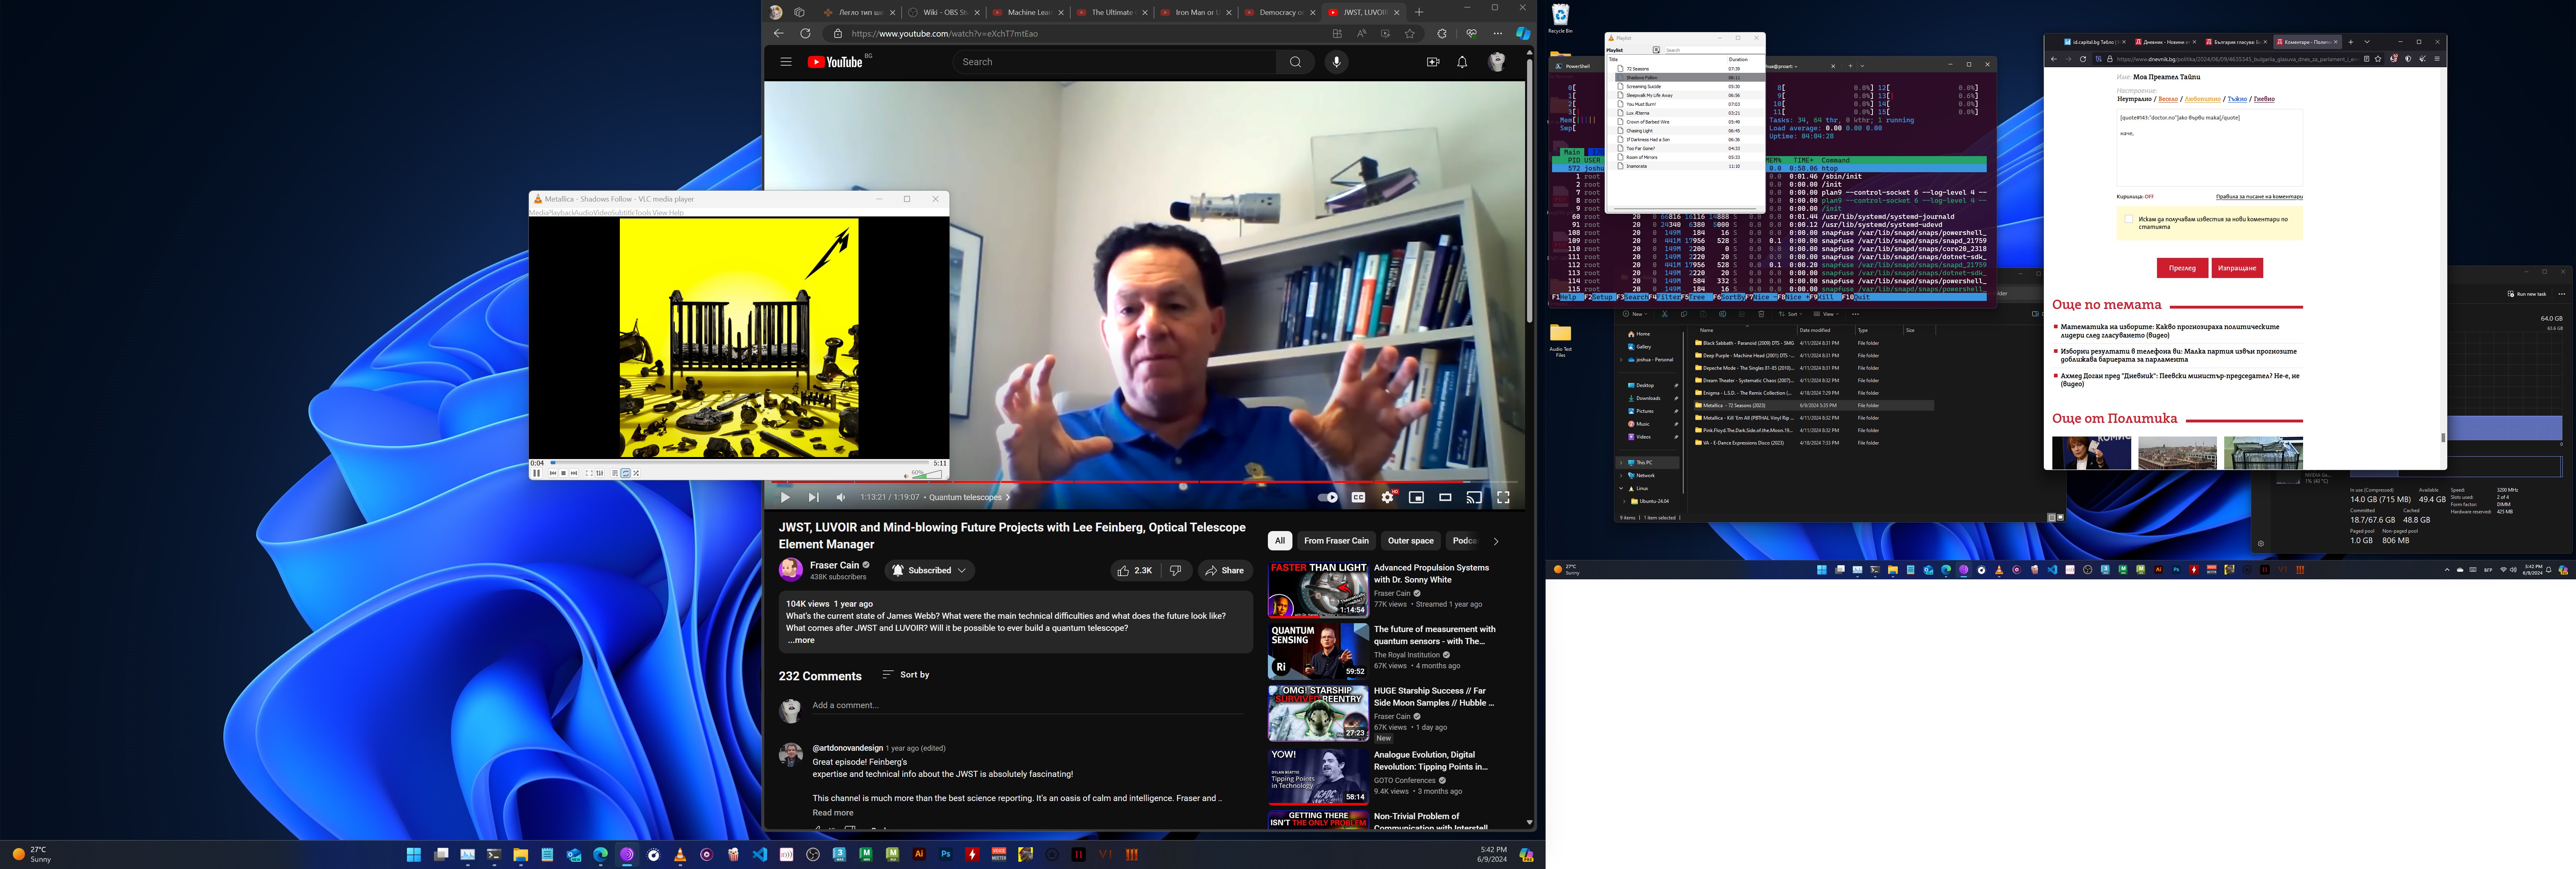This screenshot has width=2576, height=869.
Task: Open the File Explorer View dropdown
Action: point(1827,314)
